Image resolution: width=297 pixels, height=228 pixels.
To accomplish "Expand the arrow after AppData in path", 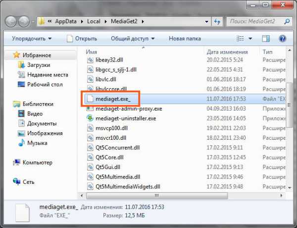I will (x=82, y=22).
